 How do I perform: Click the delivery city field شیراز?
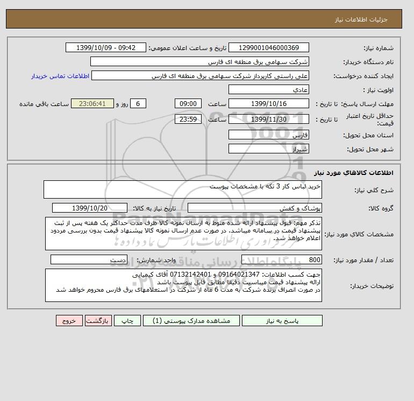click(268, 149)
